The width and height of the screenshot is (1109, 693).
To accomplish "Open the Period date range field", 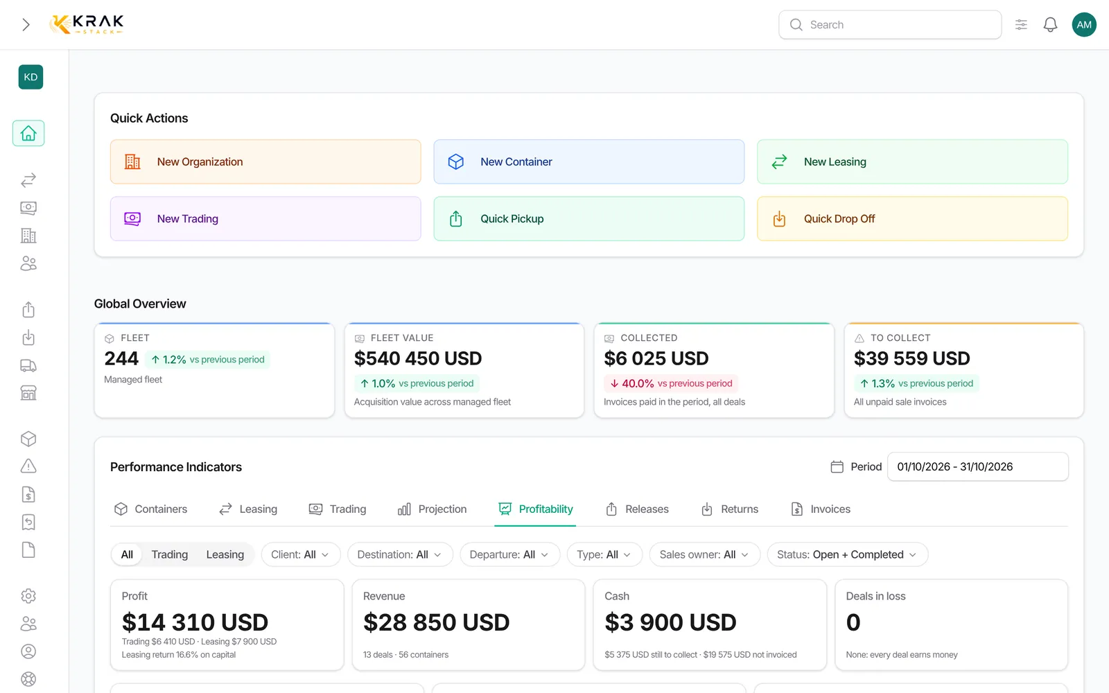I will click(x=977, y=466).
